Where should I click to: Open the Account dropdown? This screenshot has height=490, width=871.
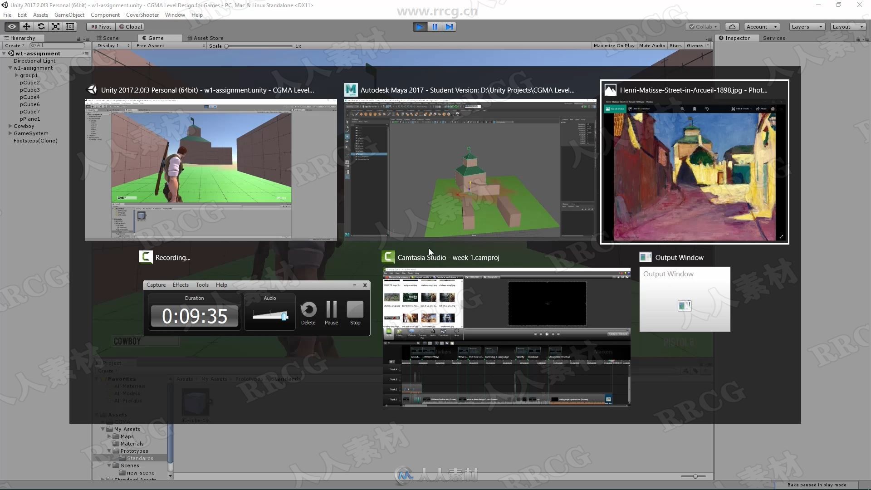click(762, 27)
